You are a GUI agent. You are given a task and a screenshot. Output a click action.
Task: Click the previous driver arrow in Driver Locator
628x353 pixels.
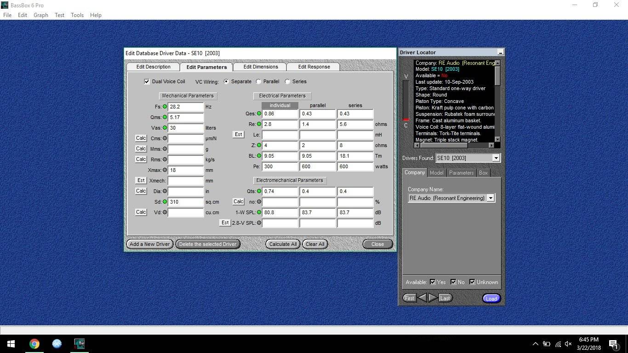point(422,298)
